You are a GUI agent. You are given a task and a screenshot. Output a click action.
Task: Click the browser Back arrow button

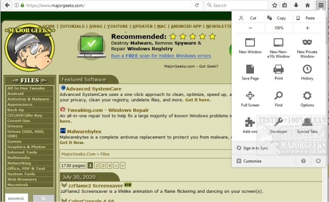(7, 5)
